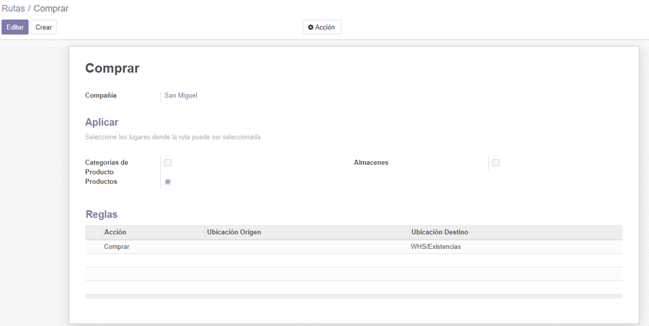Sort rules by Acción column
This screenshot has height=326, width=649.
tap(153, 232)
